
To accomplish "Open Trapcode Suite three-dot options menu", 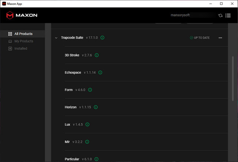I will [220, 38].
